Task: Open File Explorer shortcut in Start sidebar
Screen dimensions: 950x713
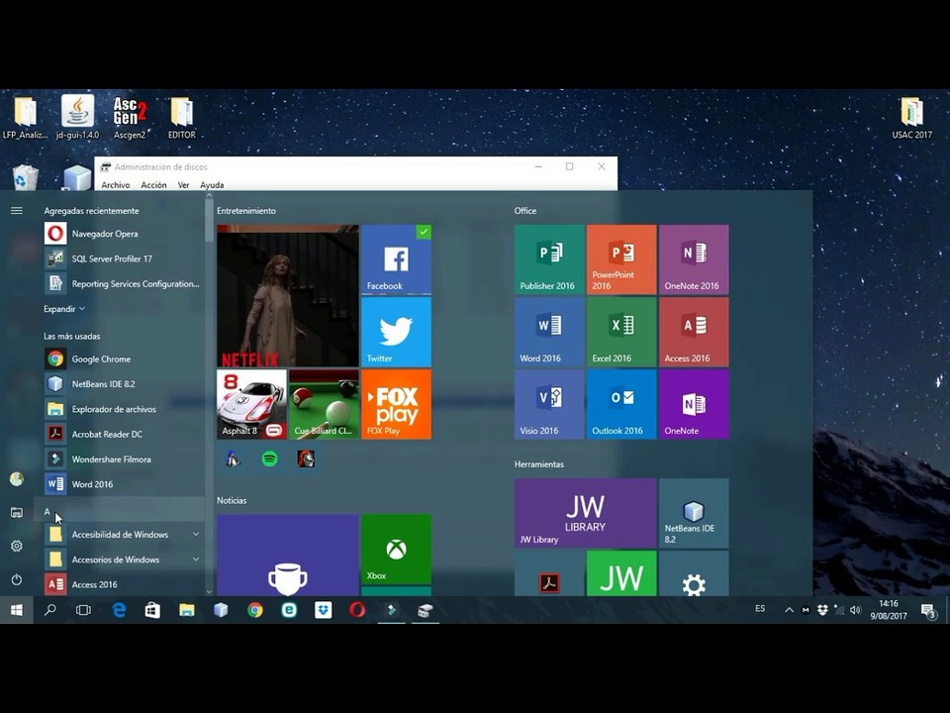Action: [17, 512]
